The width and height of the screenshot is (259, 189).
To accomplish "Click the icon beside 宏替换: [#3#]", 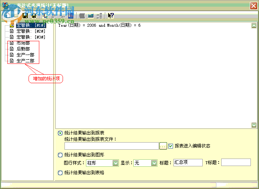I will [11, 37].
